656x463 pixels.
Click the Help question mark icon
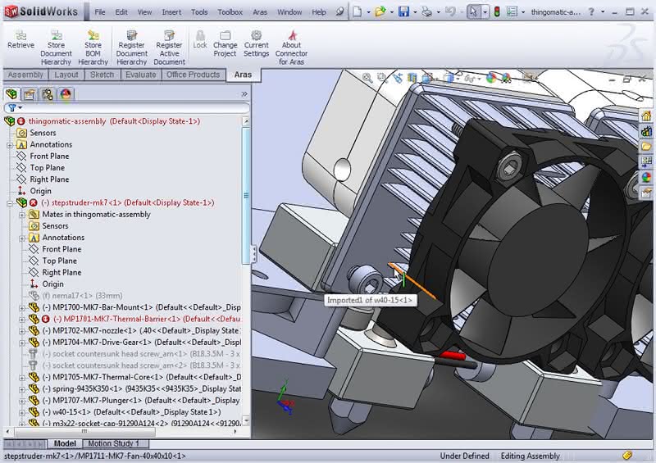click(590, 11)
